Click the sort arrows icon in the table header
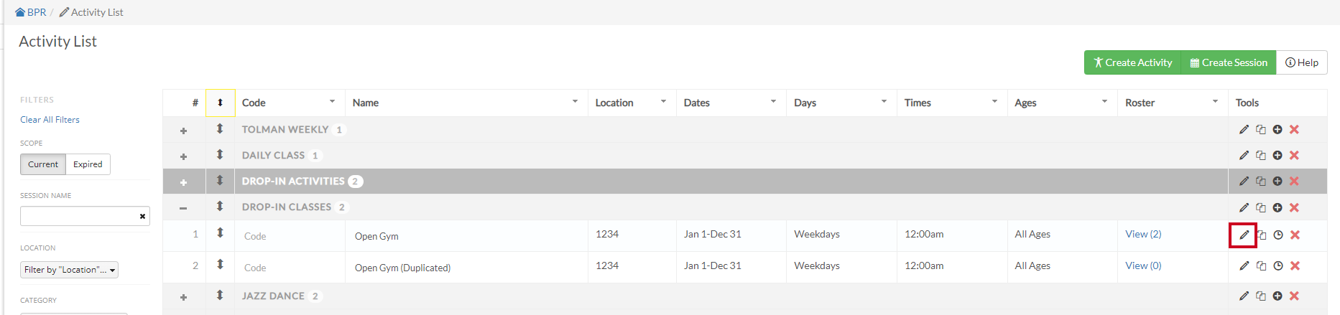The height and width of the screenshot is (315, 1340). tap(220, 103)
